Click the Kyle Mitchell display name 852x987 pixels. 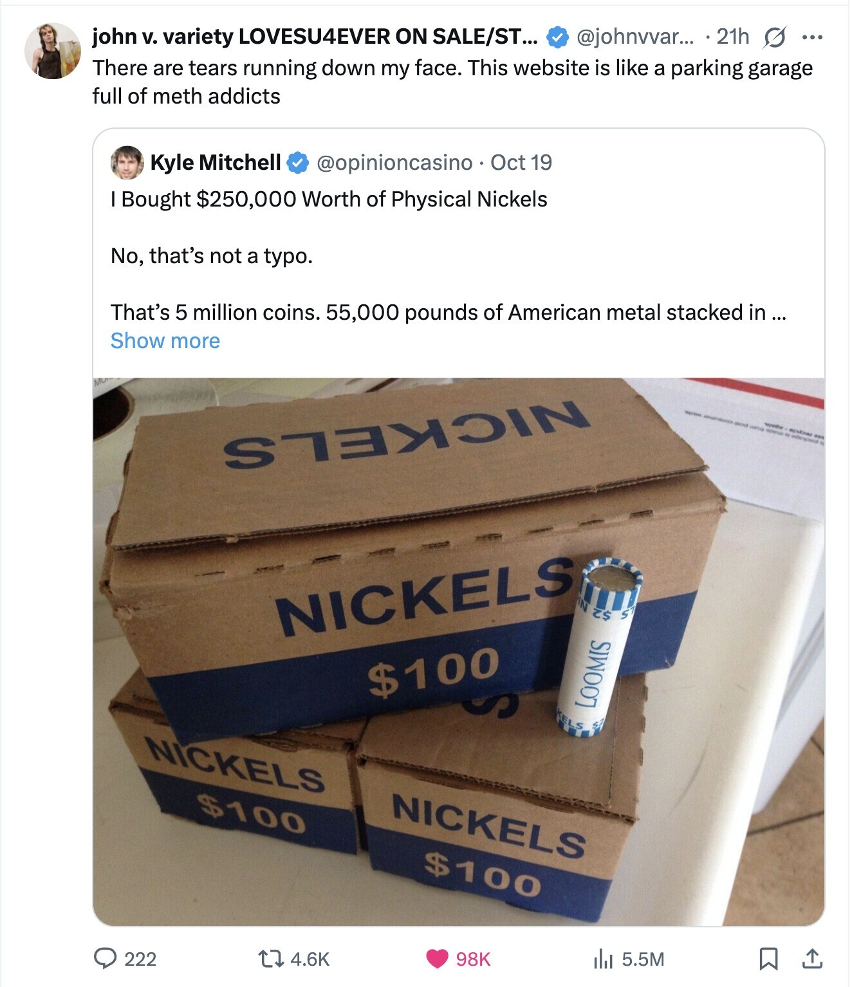(216, 163)
